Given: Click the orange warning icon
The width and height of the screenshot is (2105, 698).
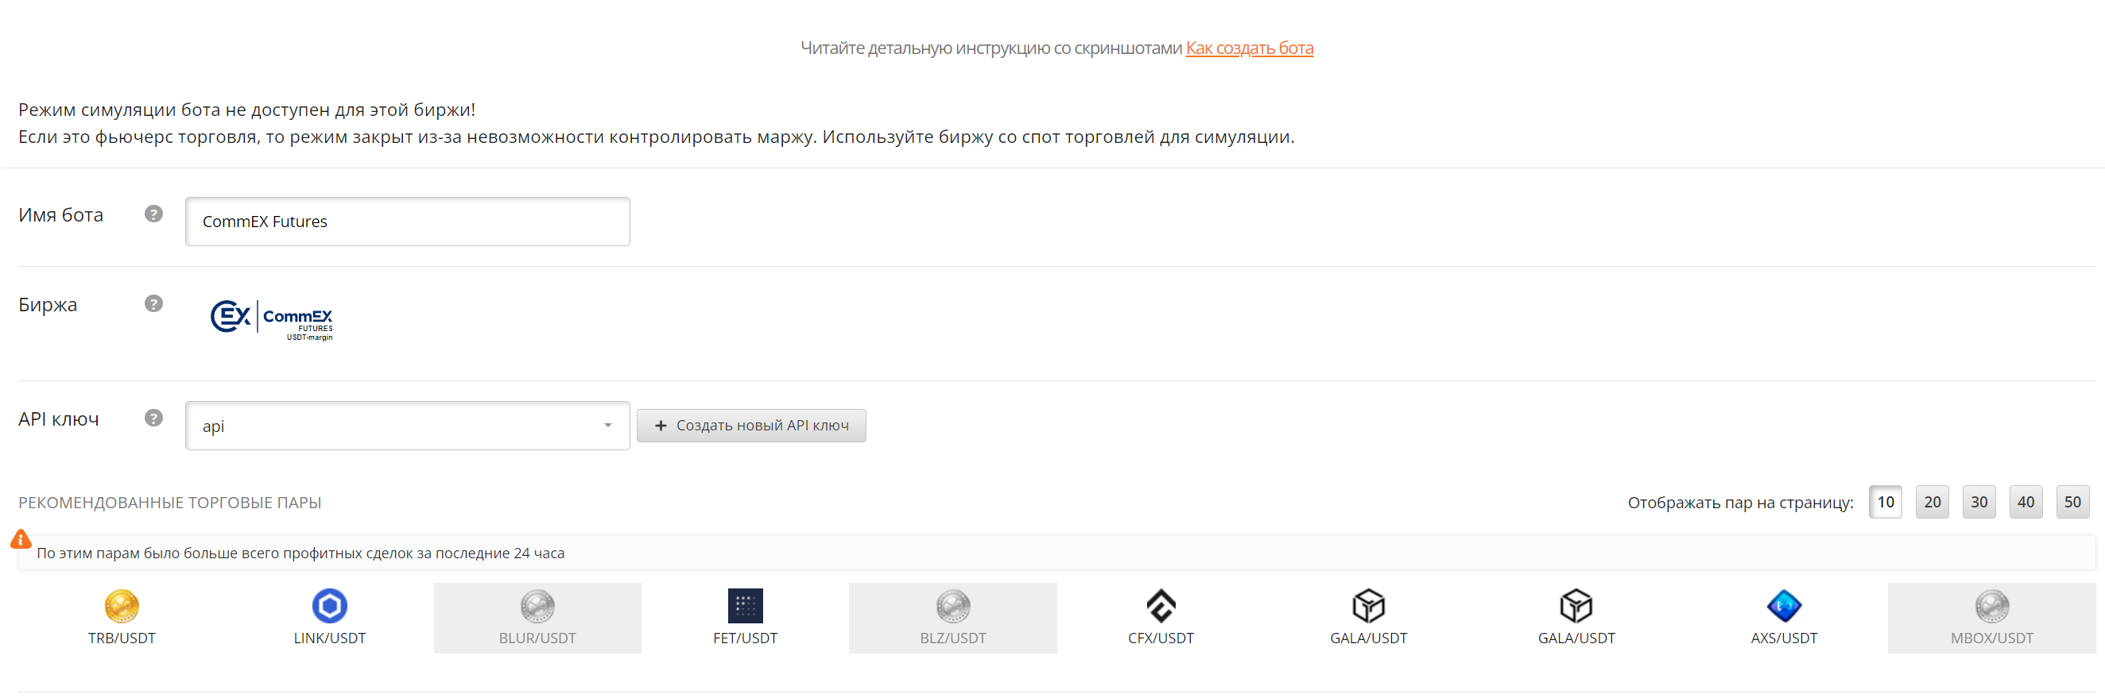Looking at the screenshot, I should (x=21, y=539).
